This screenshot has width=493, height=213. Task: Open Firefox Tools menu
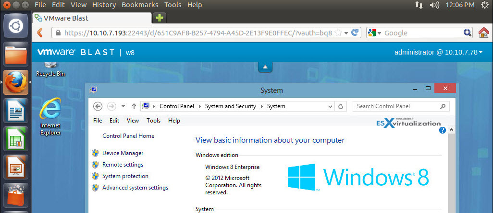pos(173,5)
